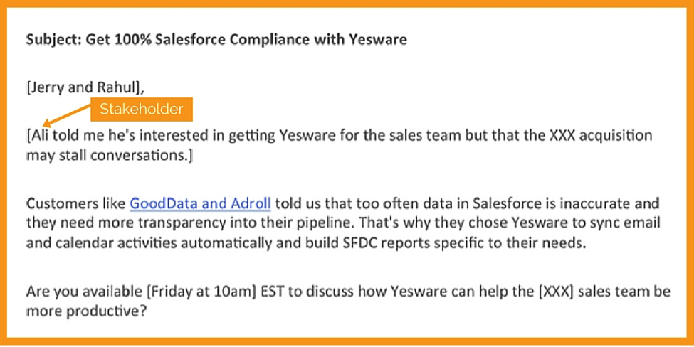Click 'may stall conversations.]' text
The image size is (694, 347).
(110, 156)
